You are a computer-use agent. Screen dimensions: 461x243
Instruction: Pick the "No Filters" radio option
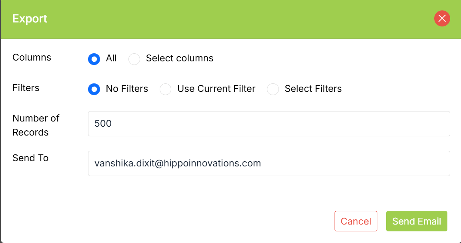click(94, 89)
